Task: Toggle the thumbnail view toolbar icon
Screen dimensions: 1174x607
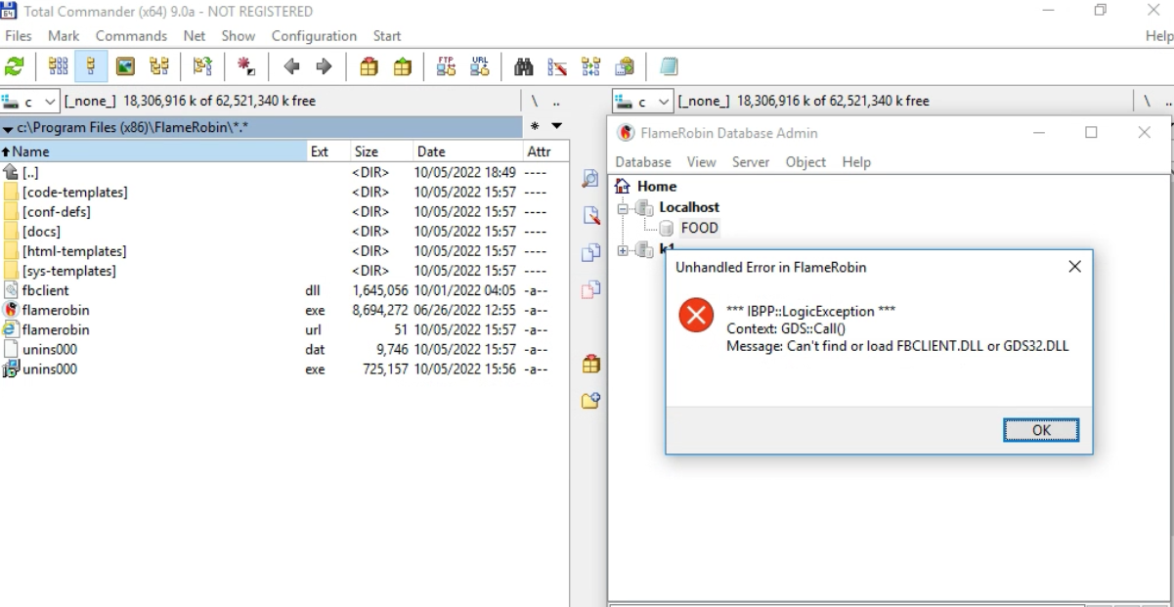Action: 124,66
